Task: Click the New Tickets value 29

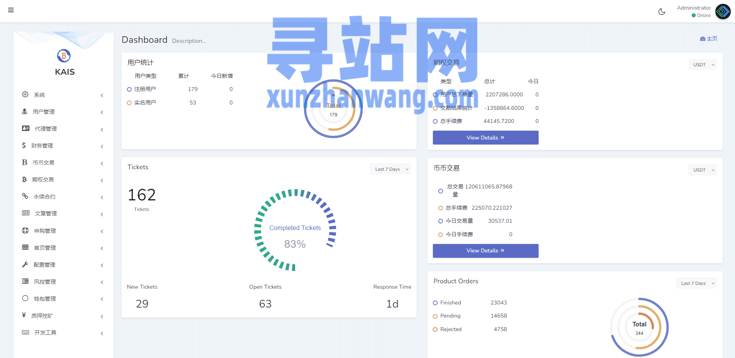Action: click(x=142, y=304)
